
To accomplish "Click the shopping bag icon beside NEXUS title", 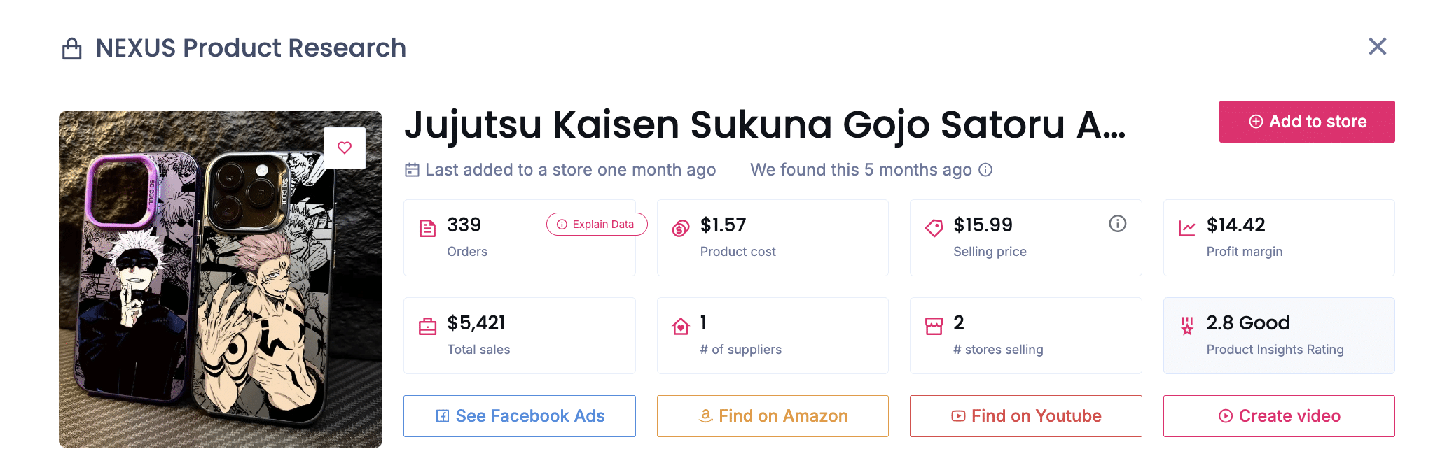I will pyautogui.click(x=72, y=49).
